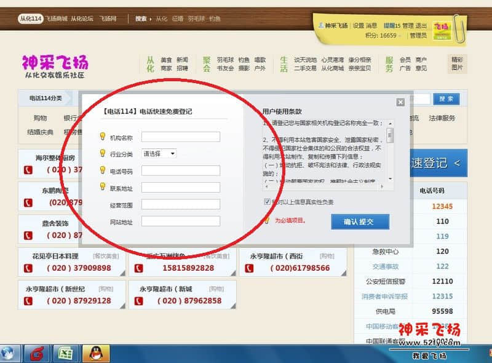Click the 交通事故 row link
This screenshot has width=492, height=363.
pos(386,266)
